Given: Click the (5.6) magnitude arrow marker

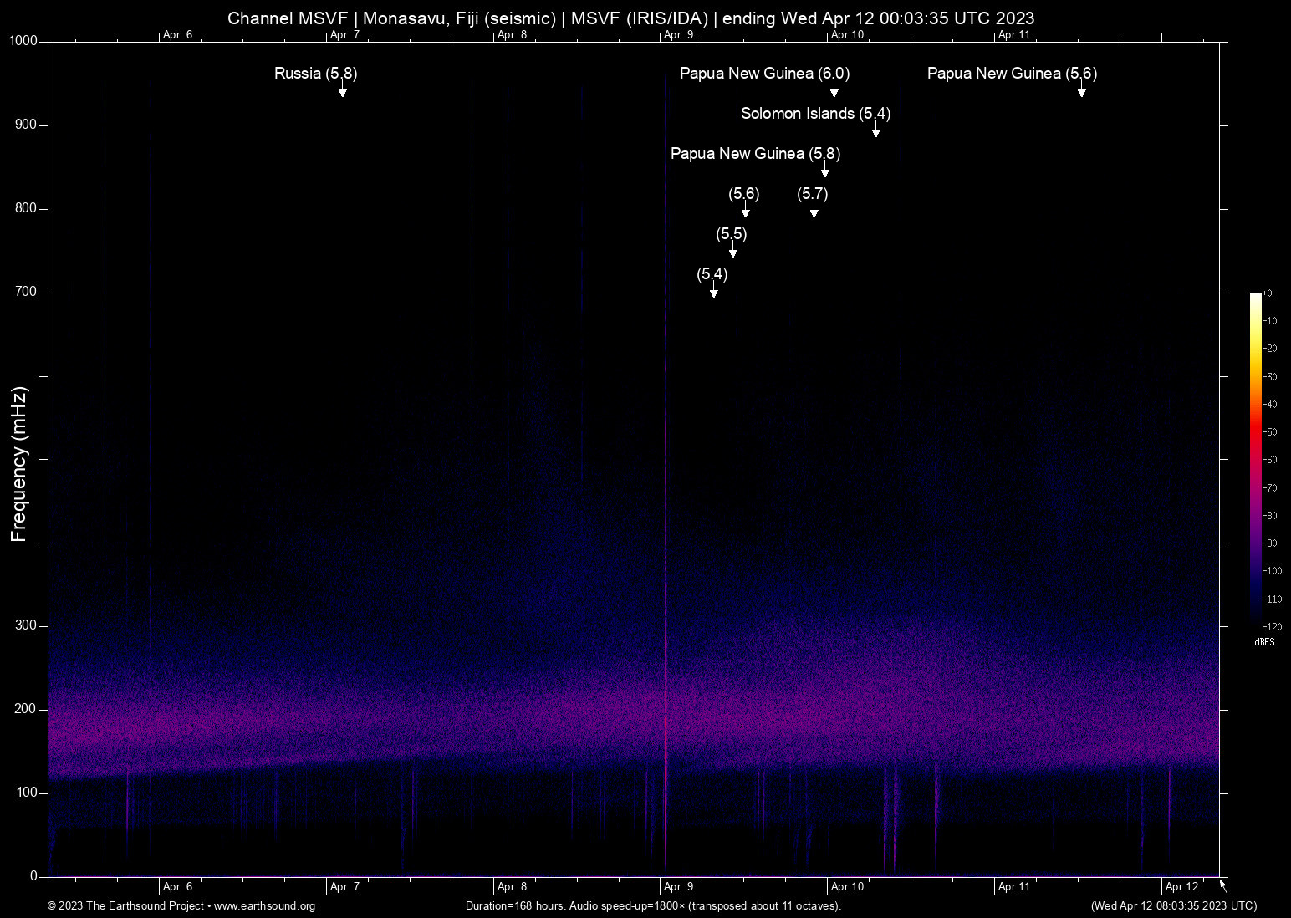Looking at the screenshot, I should [744, 213].
